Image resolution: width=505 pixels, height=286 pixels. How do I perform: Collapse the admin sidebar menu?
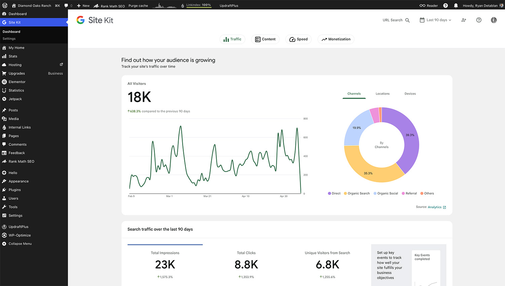[34, 244]
